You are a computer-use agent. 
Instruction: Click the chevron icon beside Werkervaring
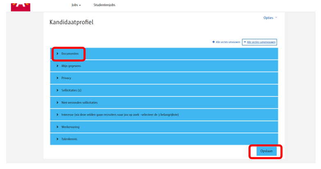pyautogui.click(x=57, y=127)
